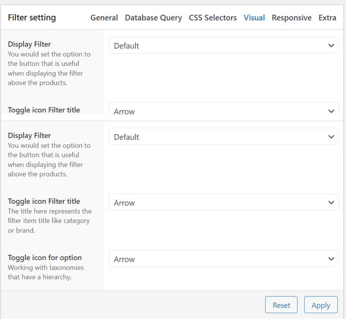Click the Reset button
The height and width of the screenshot is (319, 346).
(281, 305)
